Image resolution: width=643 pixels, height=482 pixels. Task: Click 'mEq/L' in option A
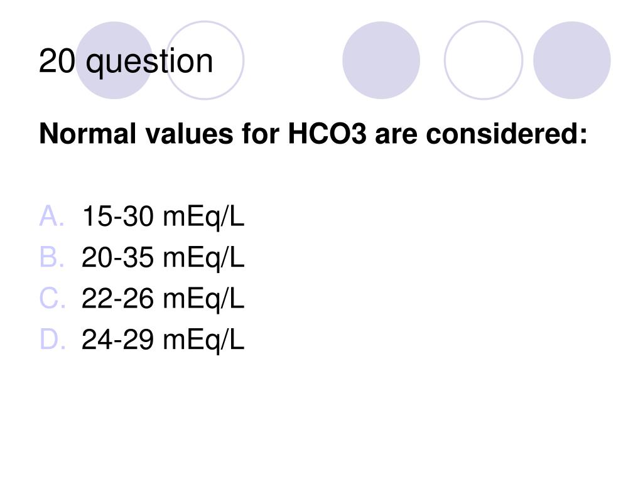203,217
